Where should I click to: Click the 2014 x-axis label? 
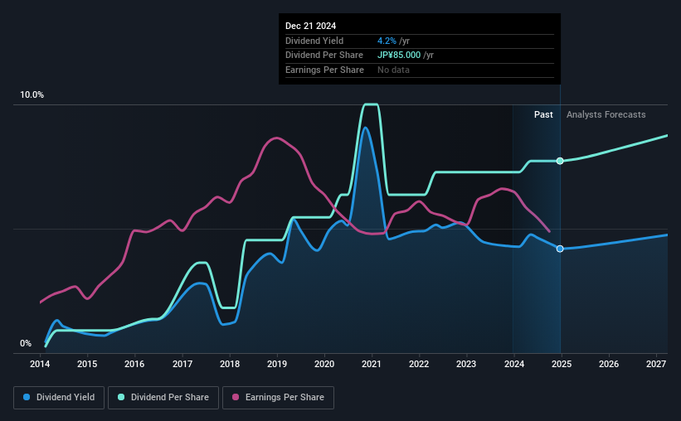click(40, 364)
